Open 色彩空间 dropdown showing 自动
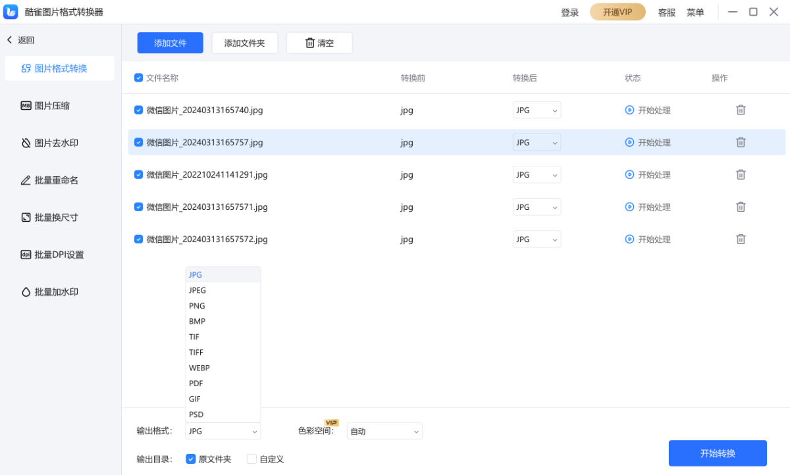 pos(384,431)
